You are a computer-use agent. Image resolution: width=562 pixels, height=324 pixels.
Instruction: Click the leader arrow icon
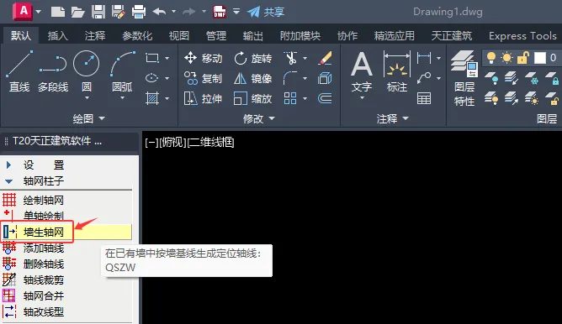424,78
